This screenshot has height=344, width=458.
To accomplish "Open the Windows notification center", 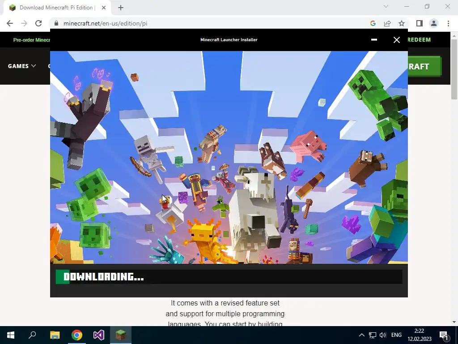I will pos(444,335).
